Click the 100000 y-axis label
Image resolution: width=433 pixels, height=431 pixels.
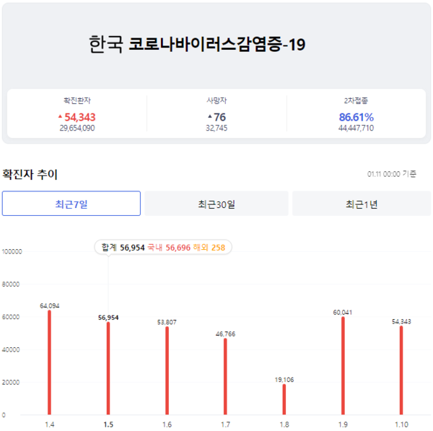(12, 252)
